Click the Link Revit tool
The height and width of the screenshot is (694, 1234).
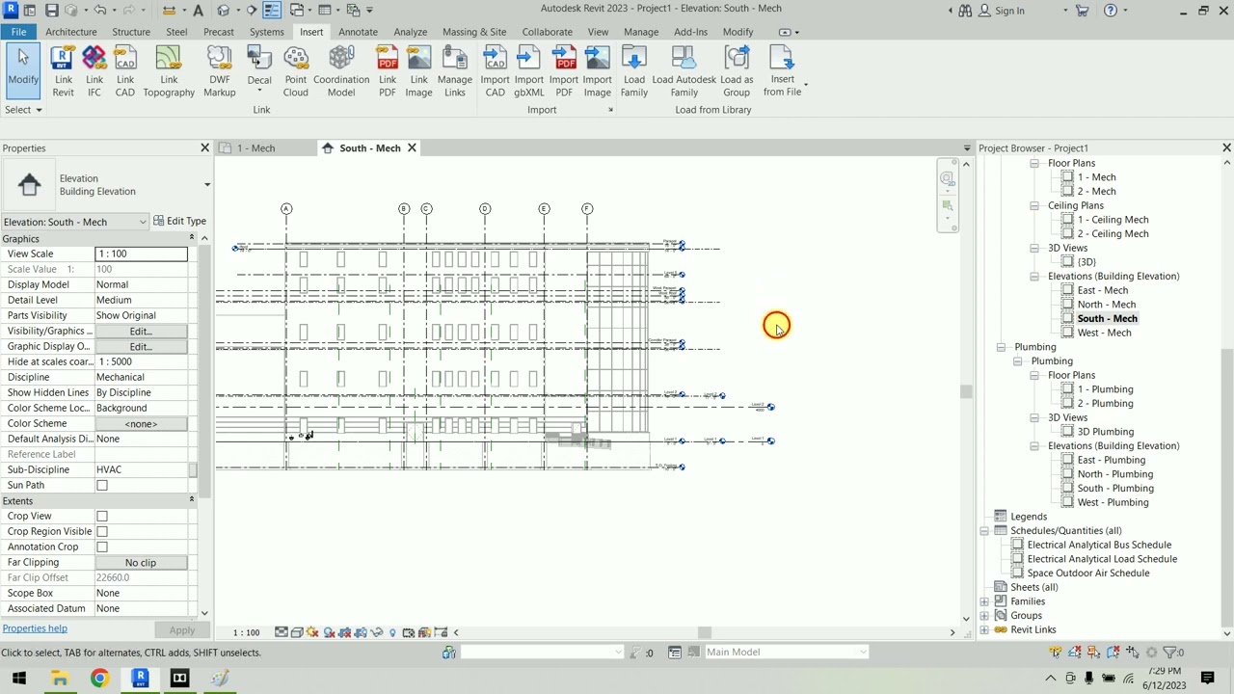63,70
